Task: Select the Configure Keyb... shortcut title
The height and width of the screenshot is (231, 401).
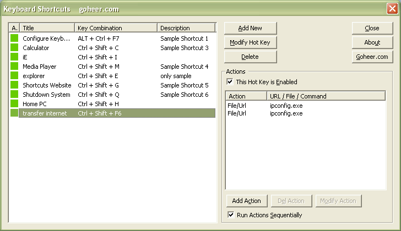Action: click(46, 38)
